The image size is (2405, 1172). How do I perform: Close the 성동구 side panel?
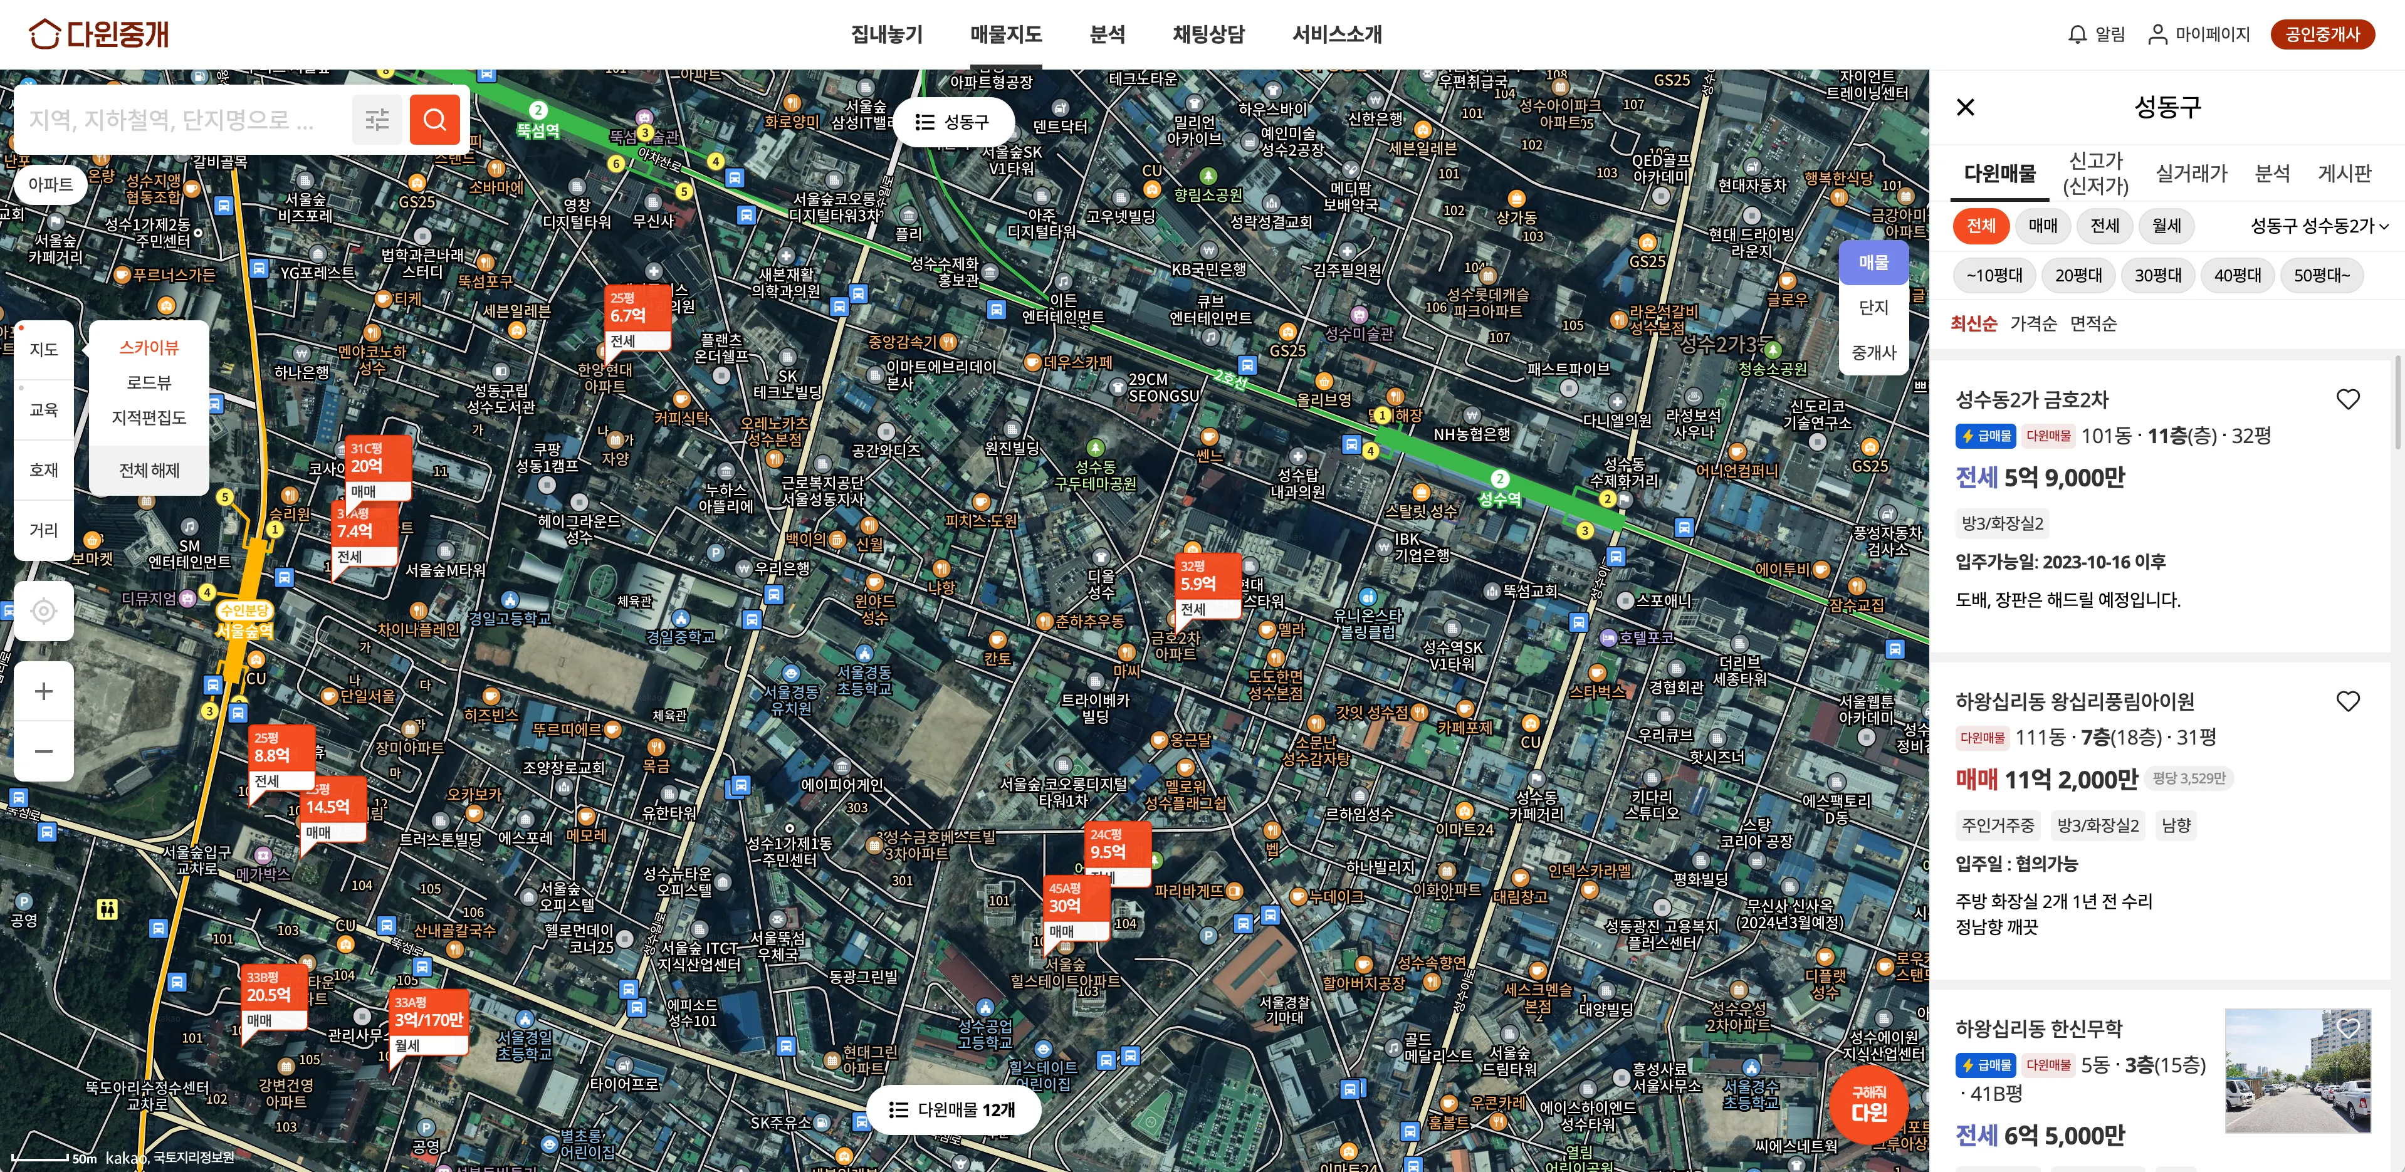(1965, 107)
